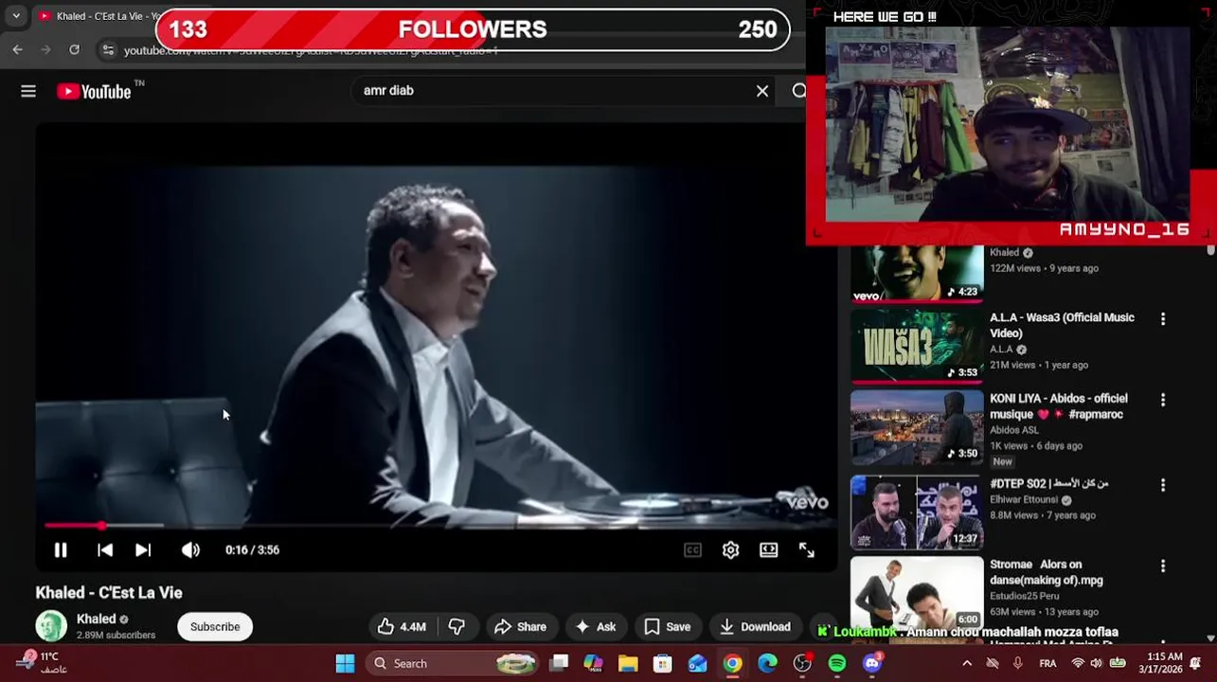View site information icon in address bar
1217x682 pixels.
coord(109,50)
